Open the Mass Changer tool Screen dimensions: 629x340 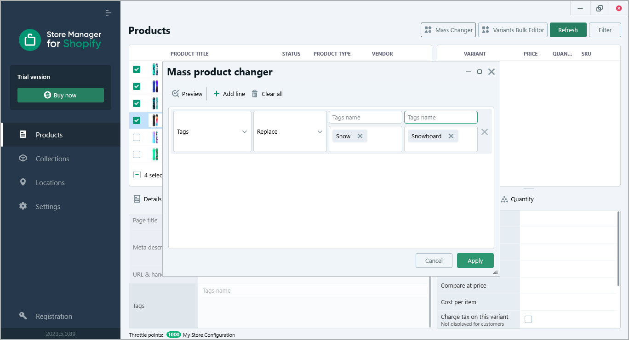tap(448, 30)
